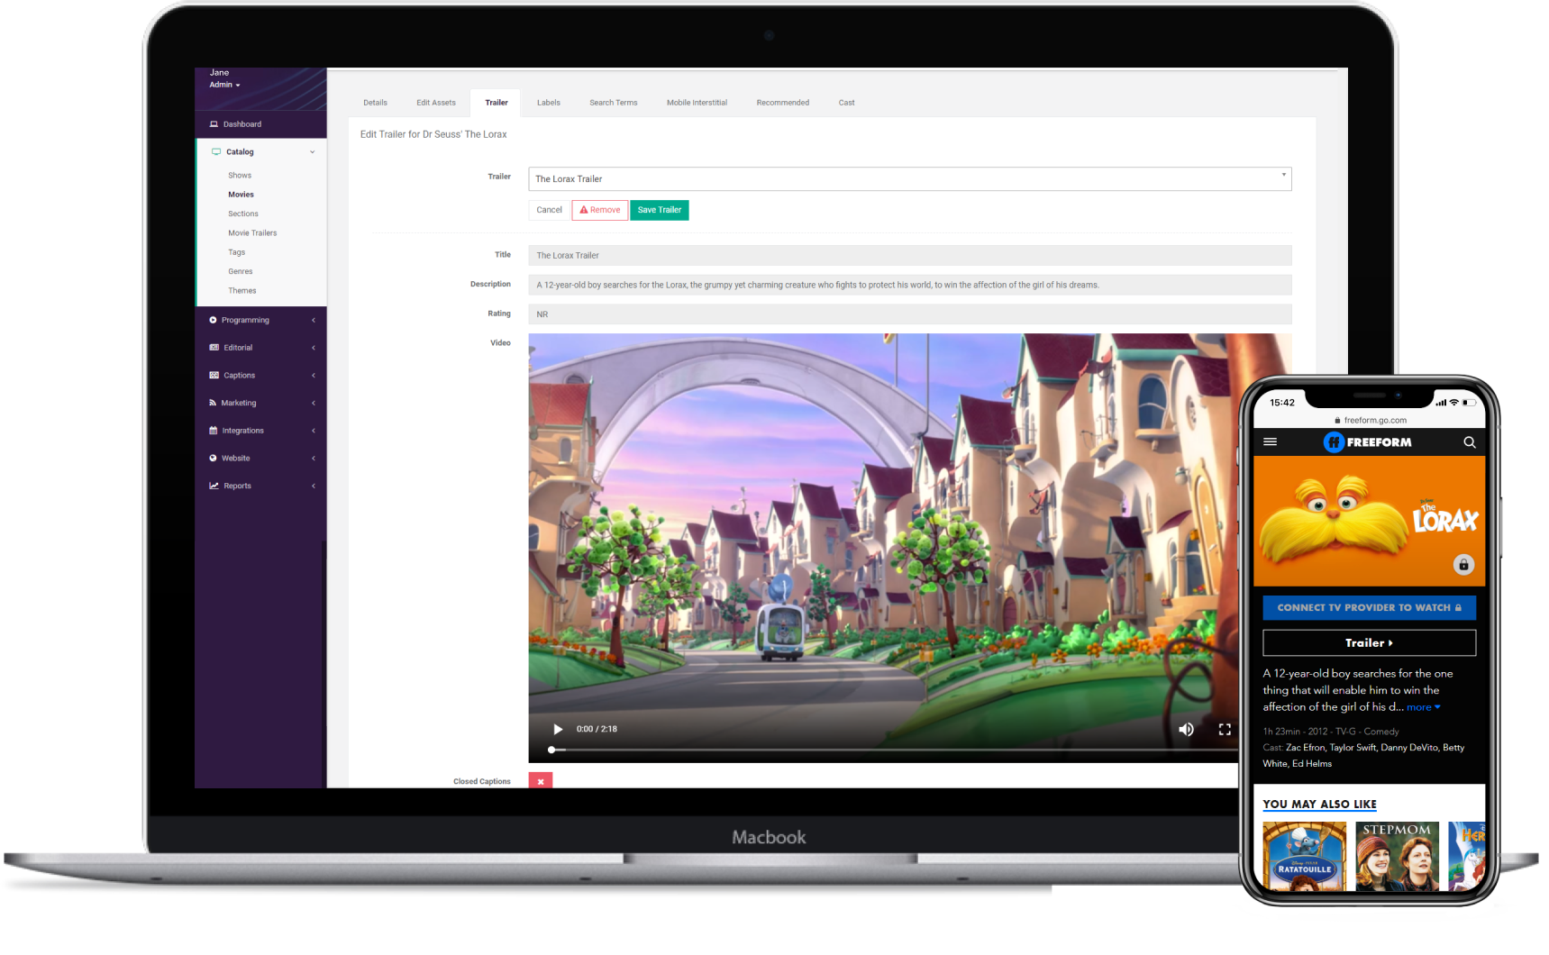Image resolution: width=1549 pixels, height=955 pixels.
Task: Play the Lorax trailer video
Action: (x=558, y=729)
